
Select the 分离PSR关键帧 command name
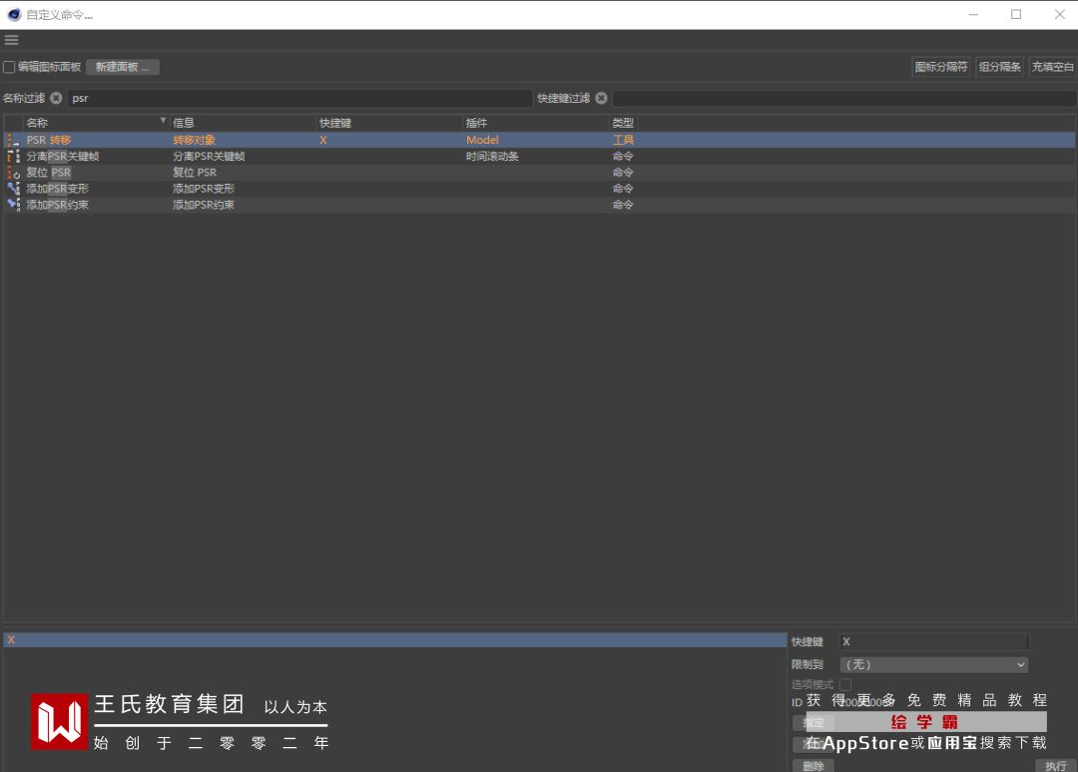[x=63, y=156]
